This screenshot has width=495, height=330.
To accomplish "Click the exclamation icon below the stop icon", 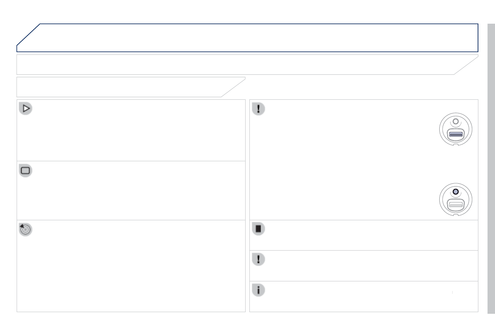I will (259, 259).
